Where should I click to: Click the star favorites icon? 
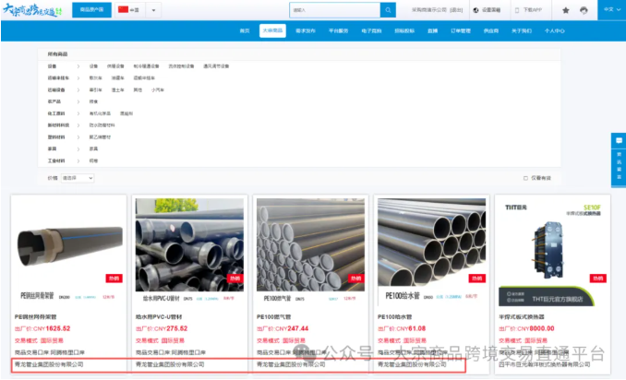[x=566, y=10]
